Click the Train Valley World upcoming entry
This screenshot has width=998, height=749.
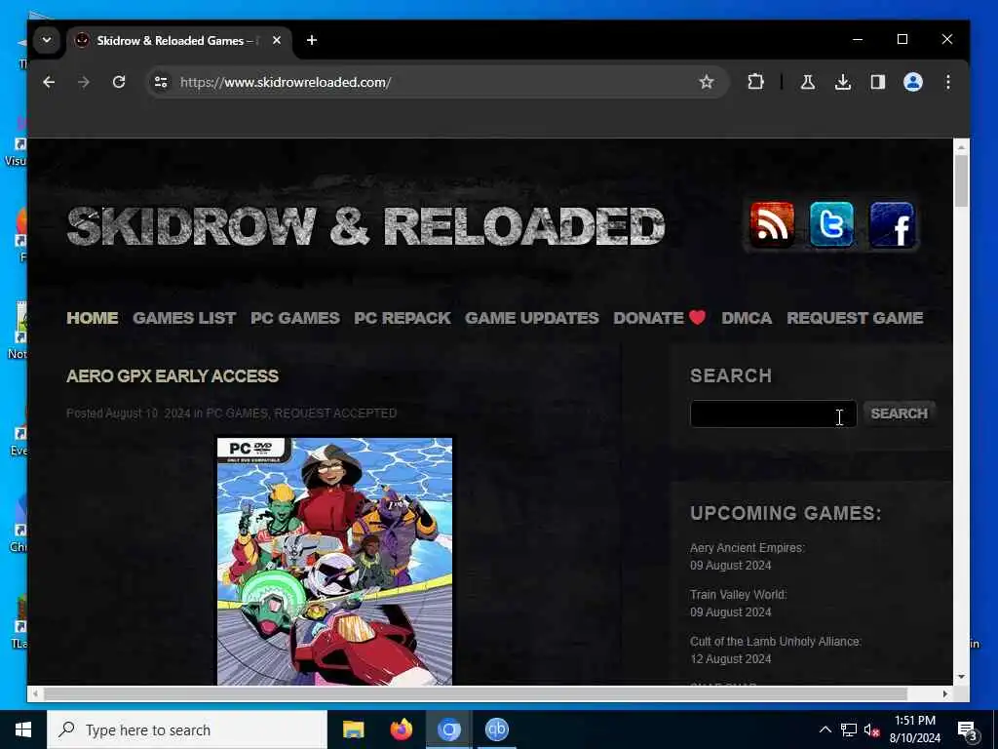pyautogui.click(x=739, y=595)
